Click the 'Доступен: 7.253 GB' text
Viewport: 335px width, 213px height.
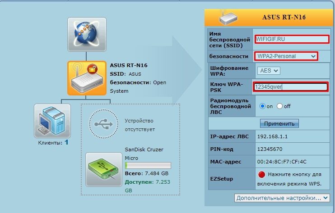[x=148, y=186]
